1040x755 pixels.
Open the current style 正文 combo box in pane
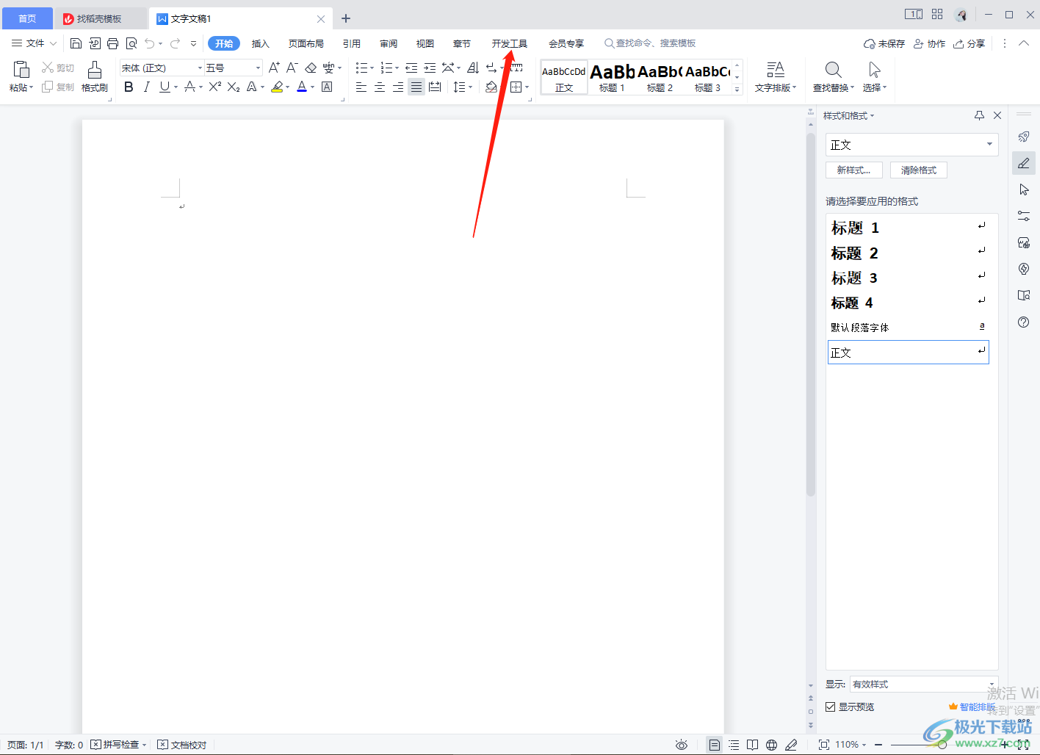911,145
